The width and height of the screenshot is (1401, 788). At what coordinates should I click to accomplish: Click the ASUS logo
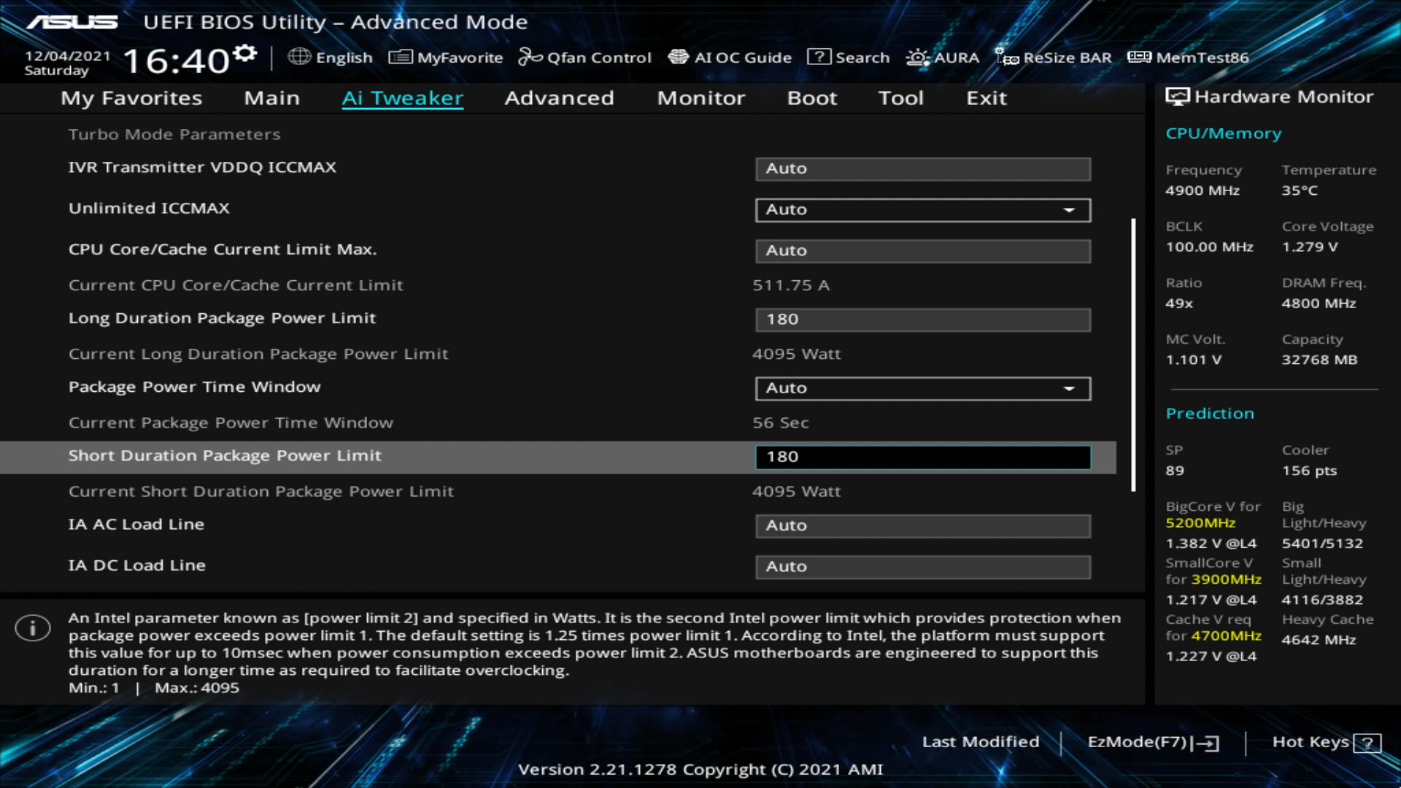coord(72,22)
